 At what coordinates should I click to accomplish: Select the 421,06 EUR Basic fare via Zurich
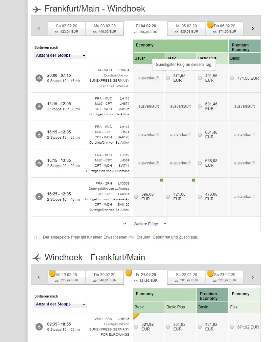tap(168, 197)
